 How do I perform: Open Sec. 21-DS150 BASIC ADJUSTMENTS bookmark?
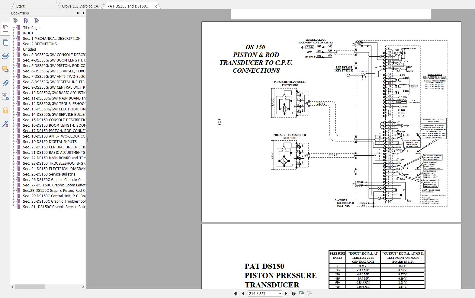point(54,153)
